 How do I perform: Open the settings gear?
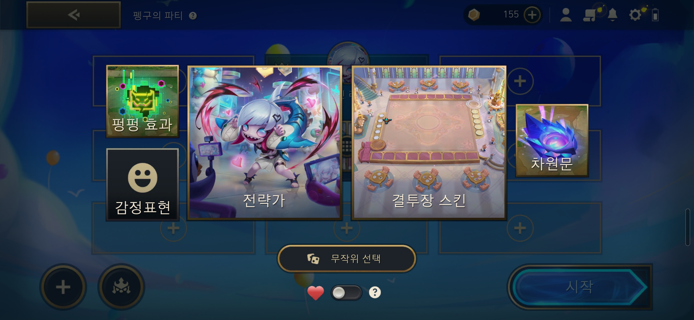(x=635, y=15)
